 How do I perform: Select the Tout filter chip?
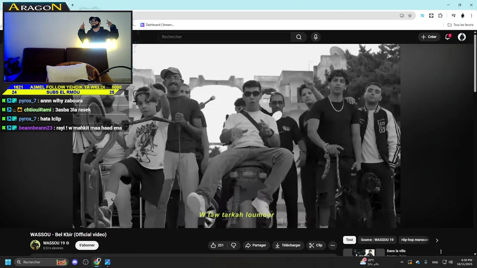(349, 240)
